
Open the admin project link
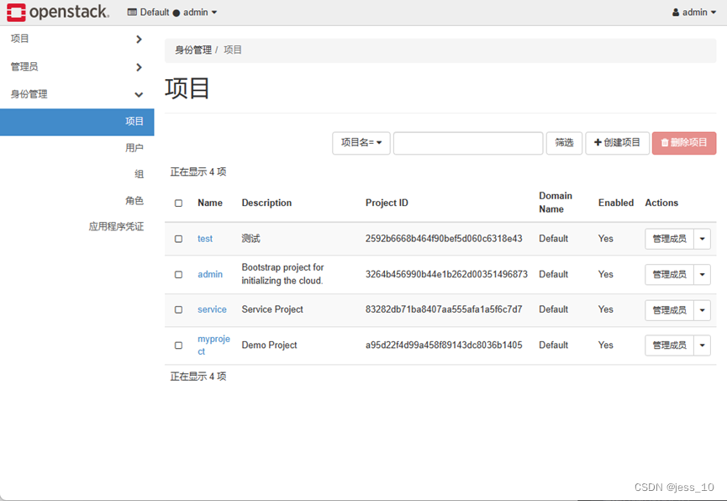coord(210,275)
